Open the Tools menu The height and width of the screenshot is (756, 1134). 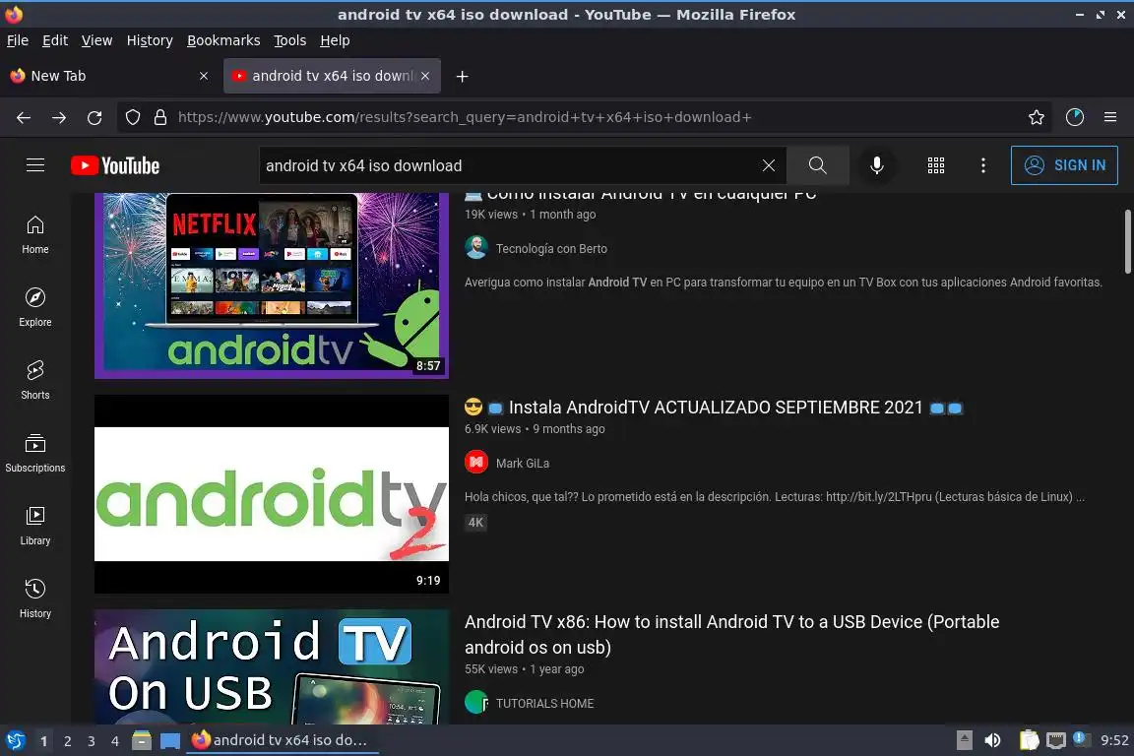[290, 40]
